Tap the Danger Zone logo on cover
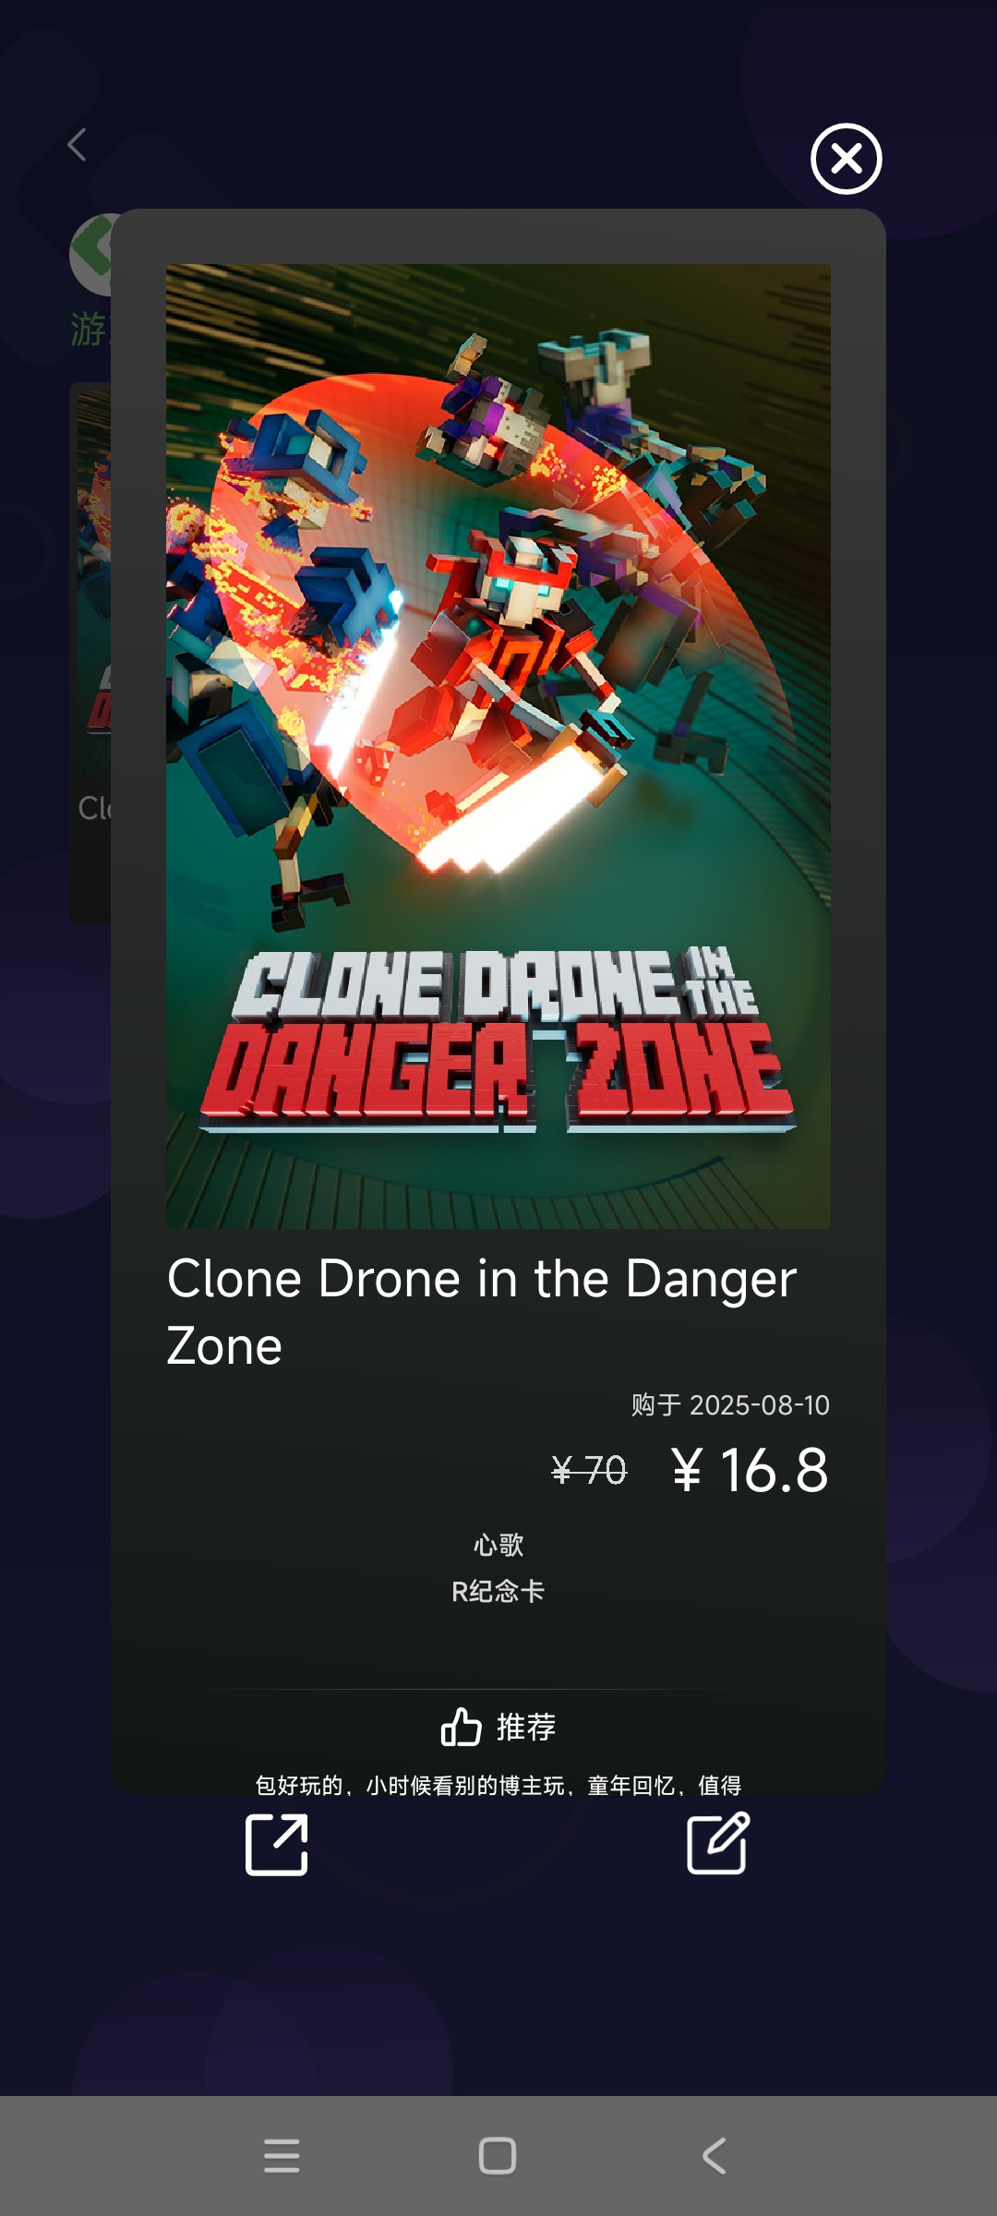Screen dimensions: 997x2216 [498, 1039]
